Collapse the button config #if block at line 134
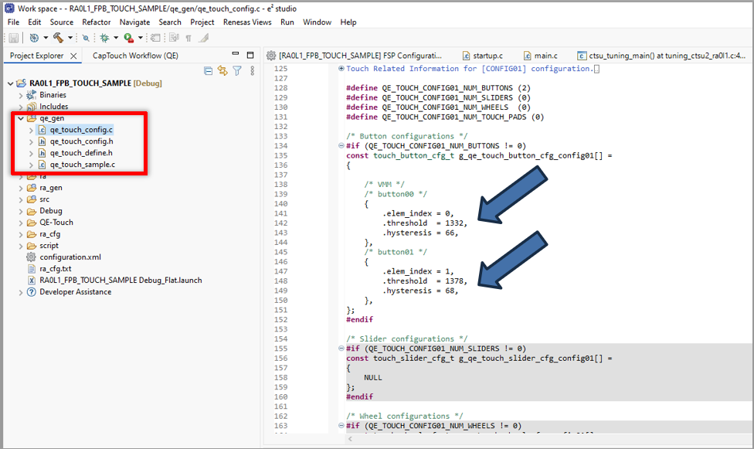 click(x=341, y=145)
